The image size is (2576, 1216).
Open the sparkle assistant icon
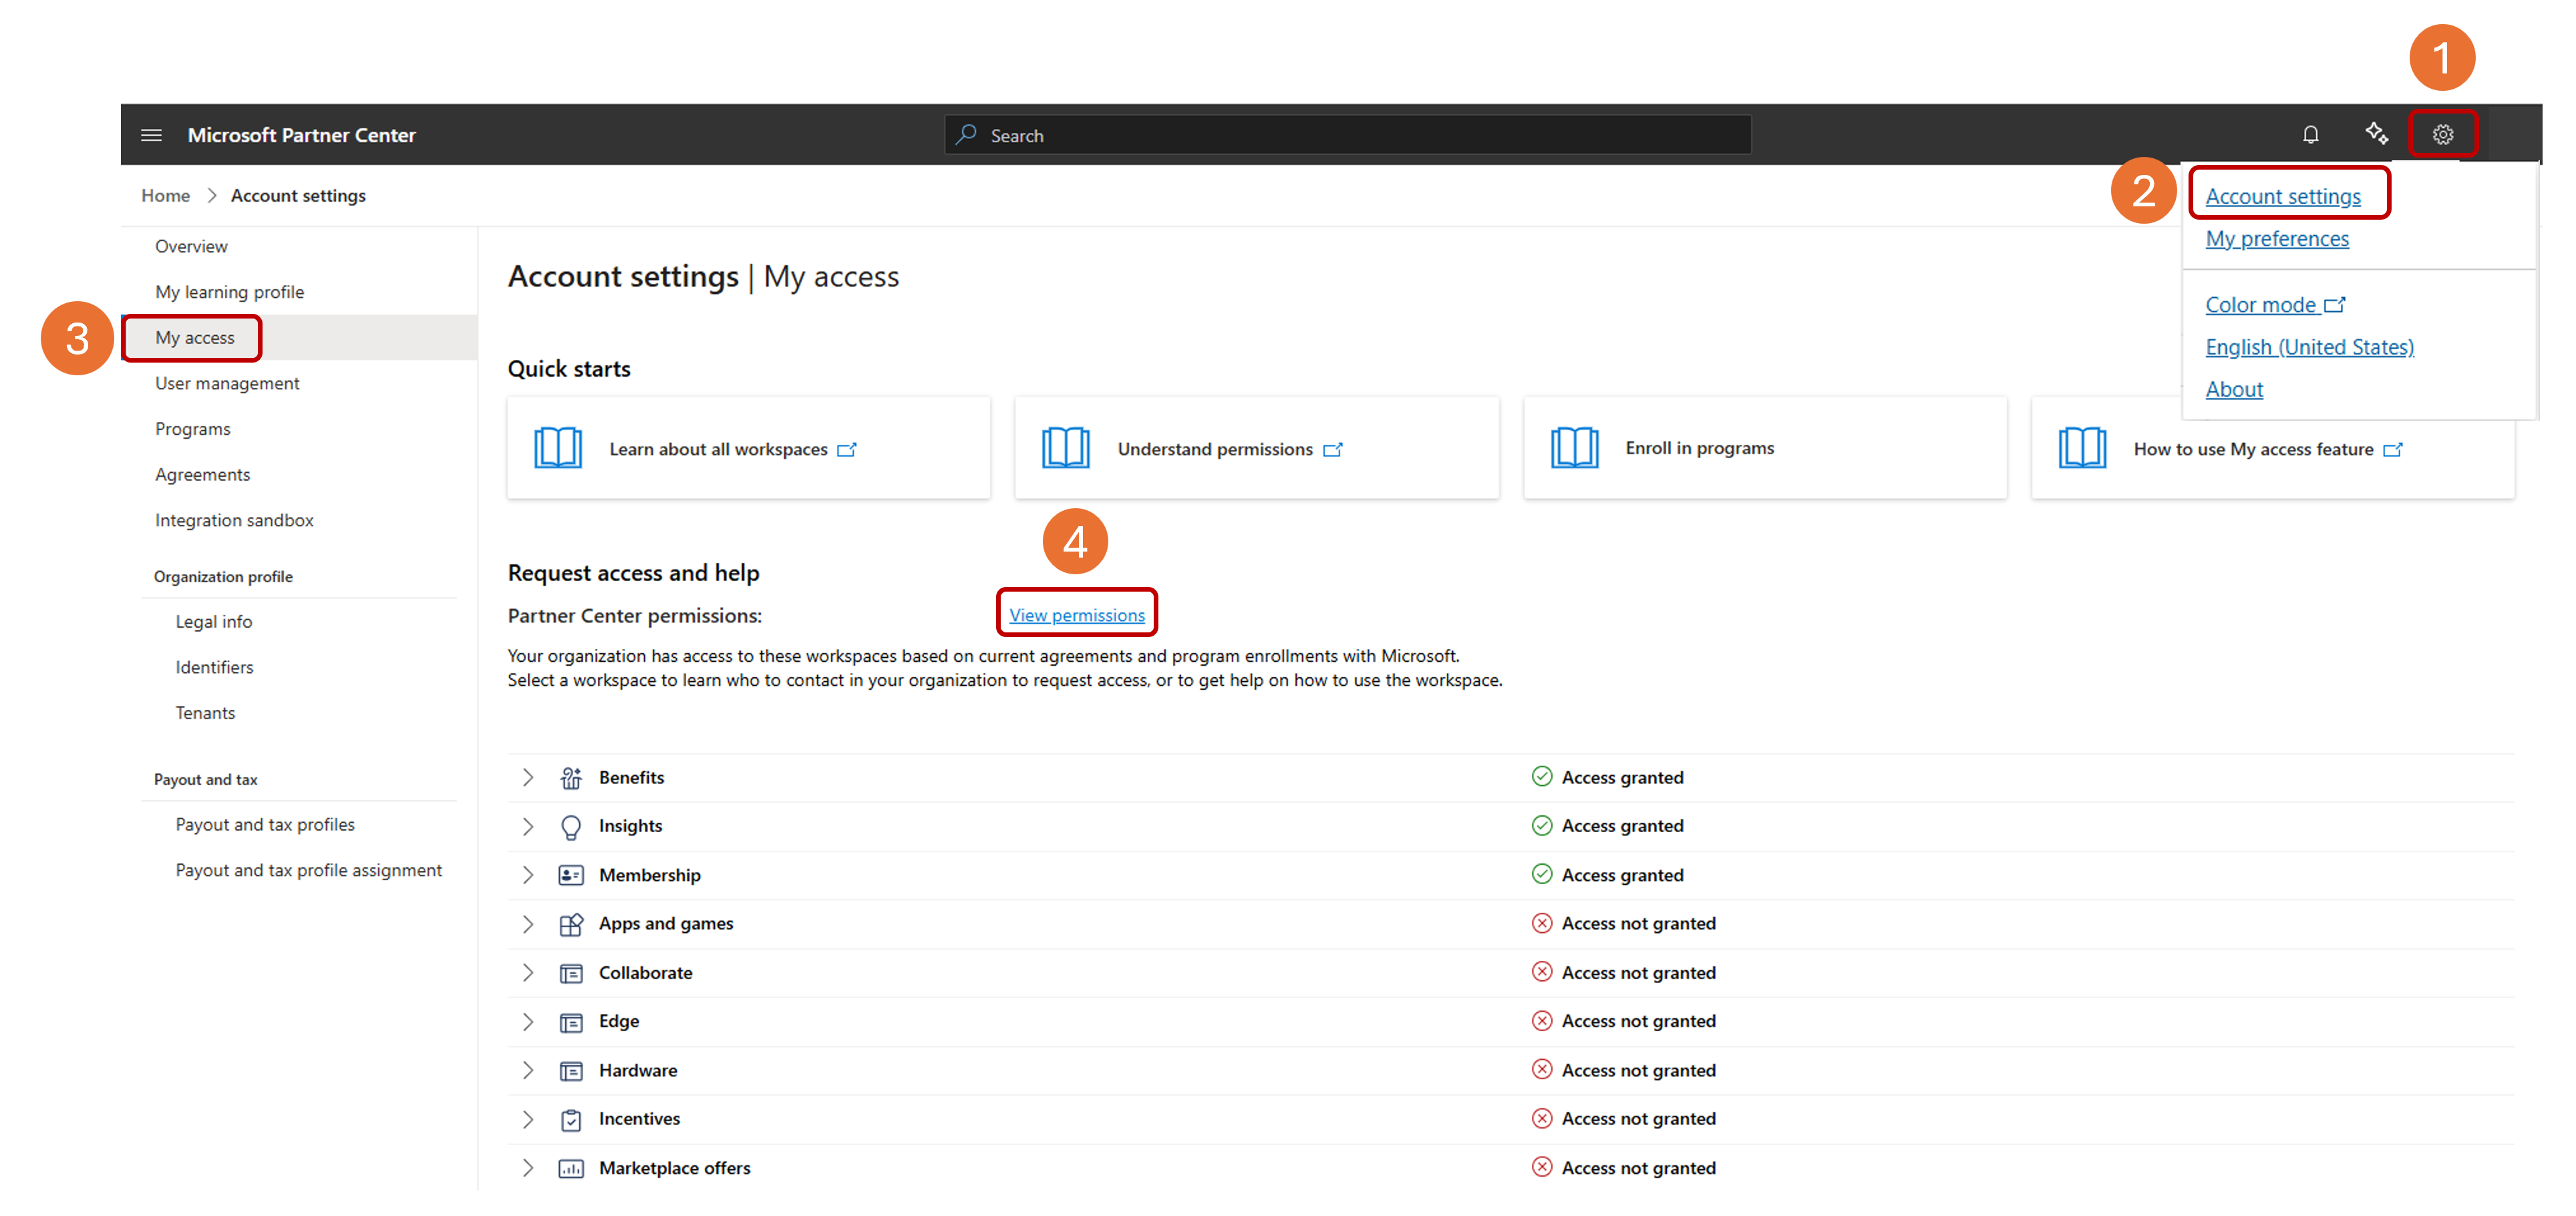(2376, 133)
